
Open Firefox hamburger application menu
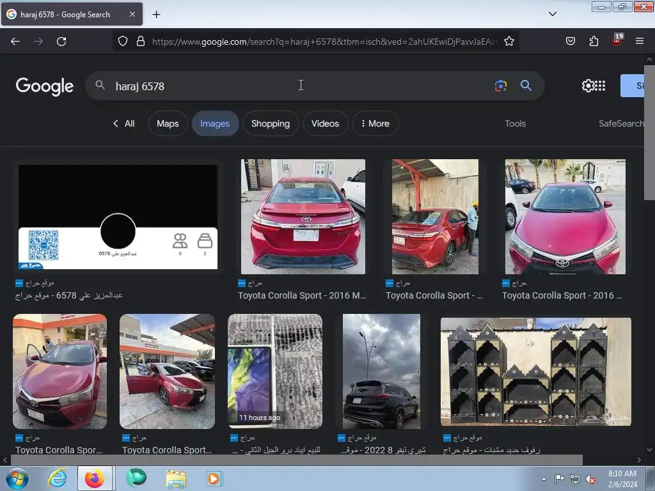(640, 41)
